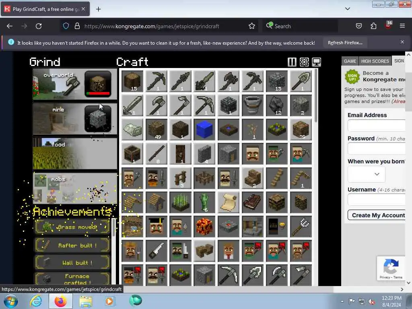Switch to the HIGH SCORES tab
412x309 pixels.
[x=375, y=61]
